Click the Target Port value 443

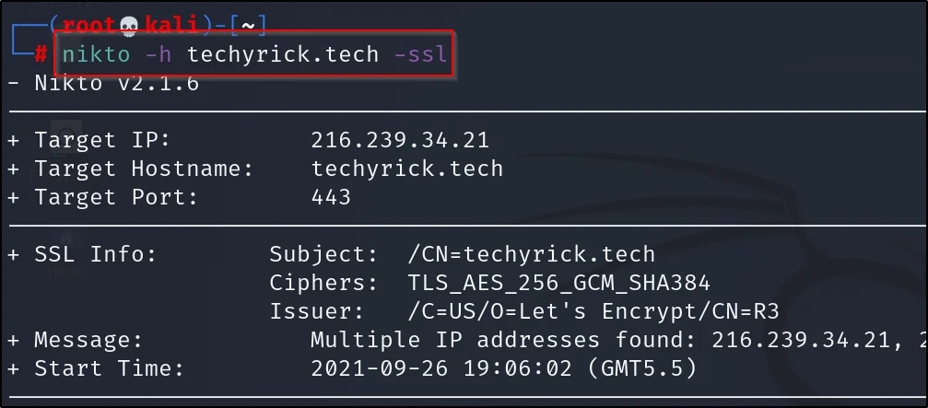click(331, 196)
